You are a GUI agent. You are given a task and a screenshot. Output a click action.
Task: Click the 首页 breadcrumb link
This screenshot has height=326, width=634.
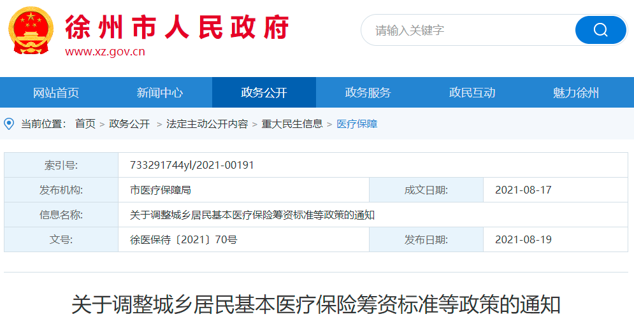click(x=85, y=124)
